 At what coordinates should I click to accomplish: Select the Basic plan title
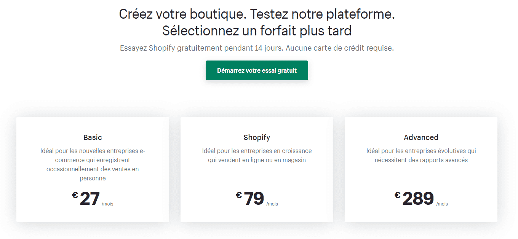tap(93, 137)
